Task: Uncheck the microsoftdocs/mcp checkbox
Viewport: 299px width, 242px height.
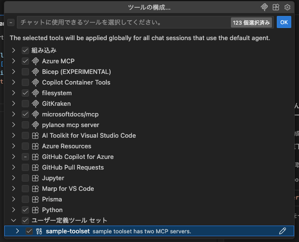Action: [25, 114]
